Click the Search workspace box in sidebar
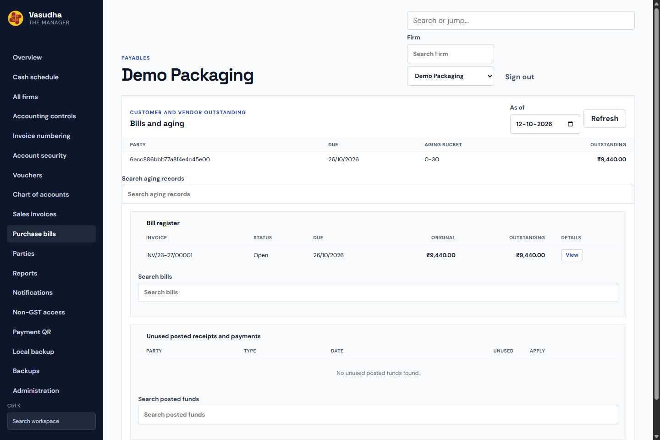The height and width of the screenshot is (440, 660). tap(51, 421)
